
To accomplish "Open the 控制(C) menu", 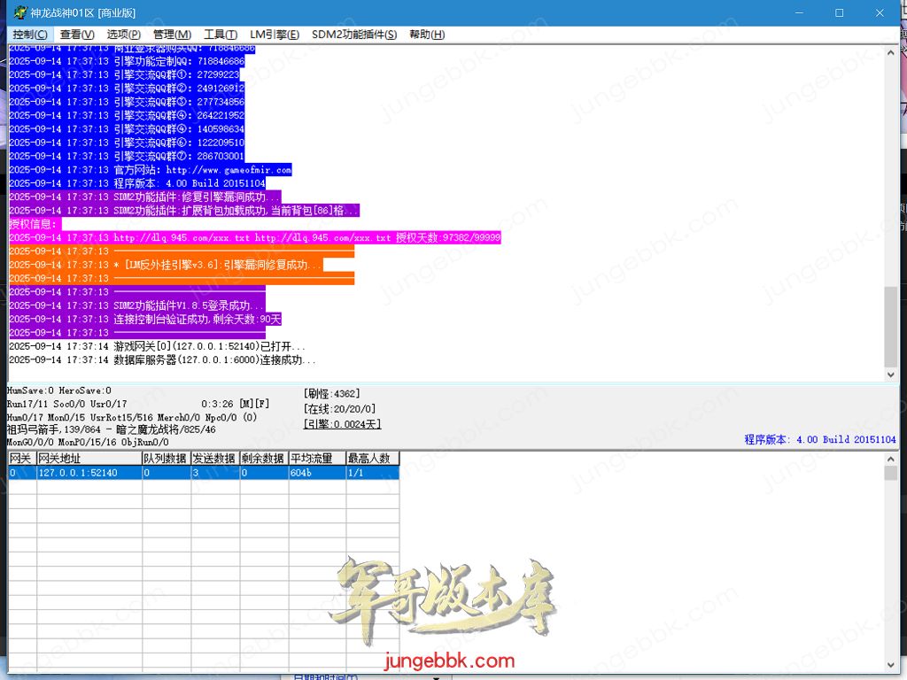I will point(32,34).
